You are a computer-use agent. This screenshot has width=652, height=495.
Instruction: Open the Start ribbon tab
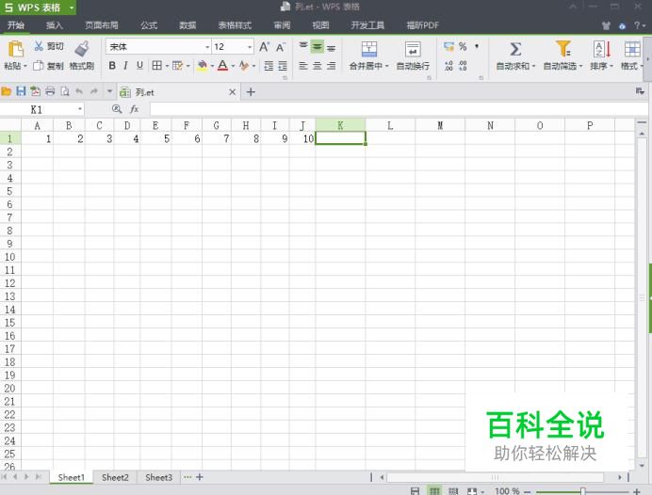pos(16,24)
